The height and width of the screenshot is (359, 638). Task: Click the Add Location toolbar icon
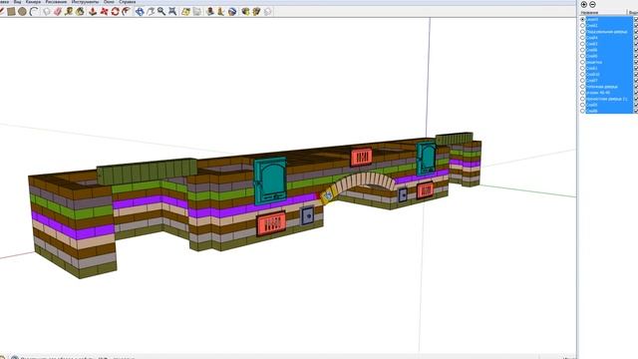pos(186,11)
